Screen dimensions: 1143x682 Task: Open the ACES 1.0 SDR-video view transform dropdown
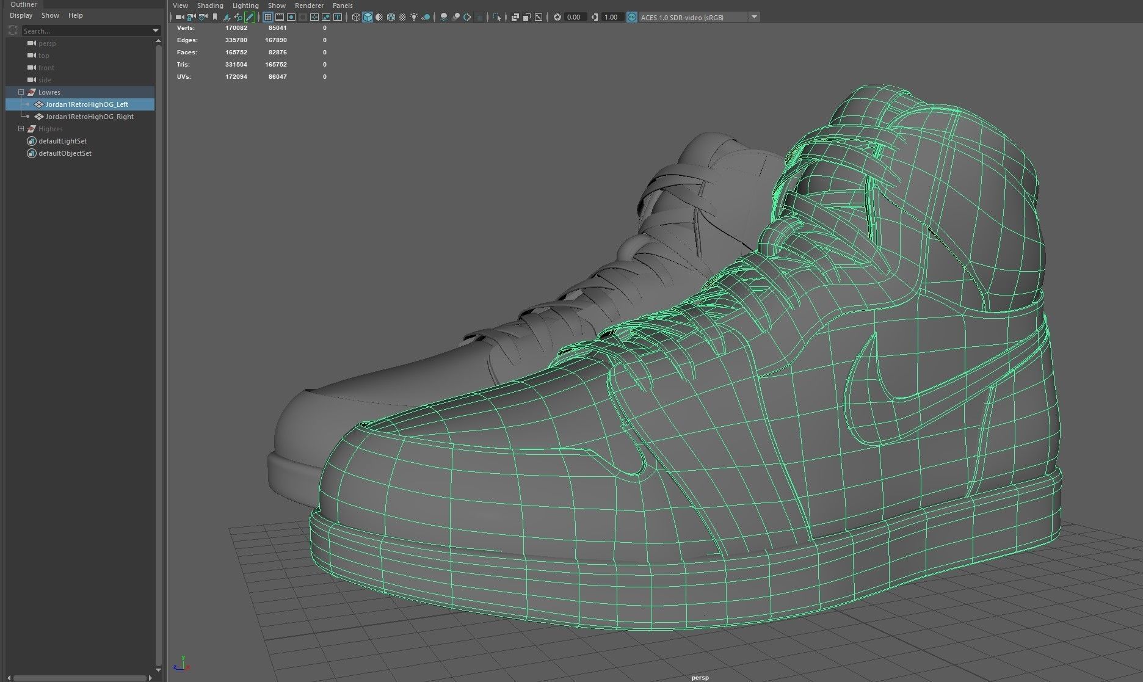pos(700,17)
